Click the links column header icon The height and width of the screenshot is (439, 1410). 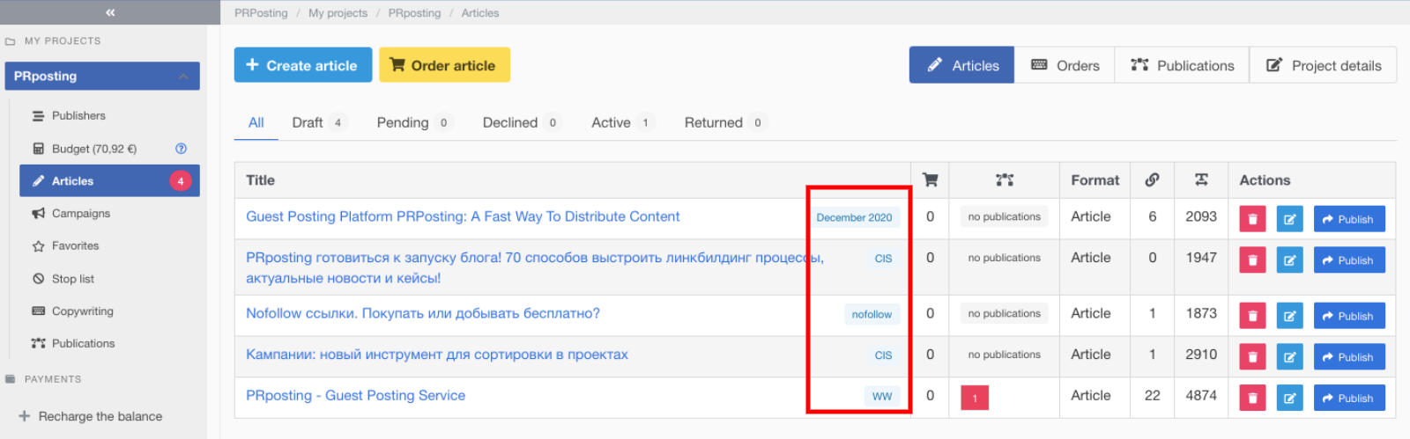pyautogui.click(x=1152, y=179)
